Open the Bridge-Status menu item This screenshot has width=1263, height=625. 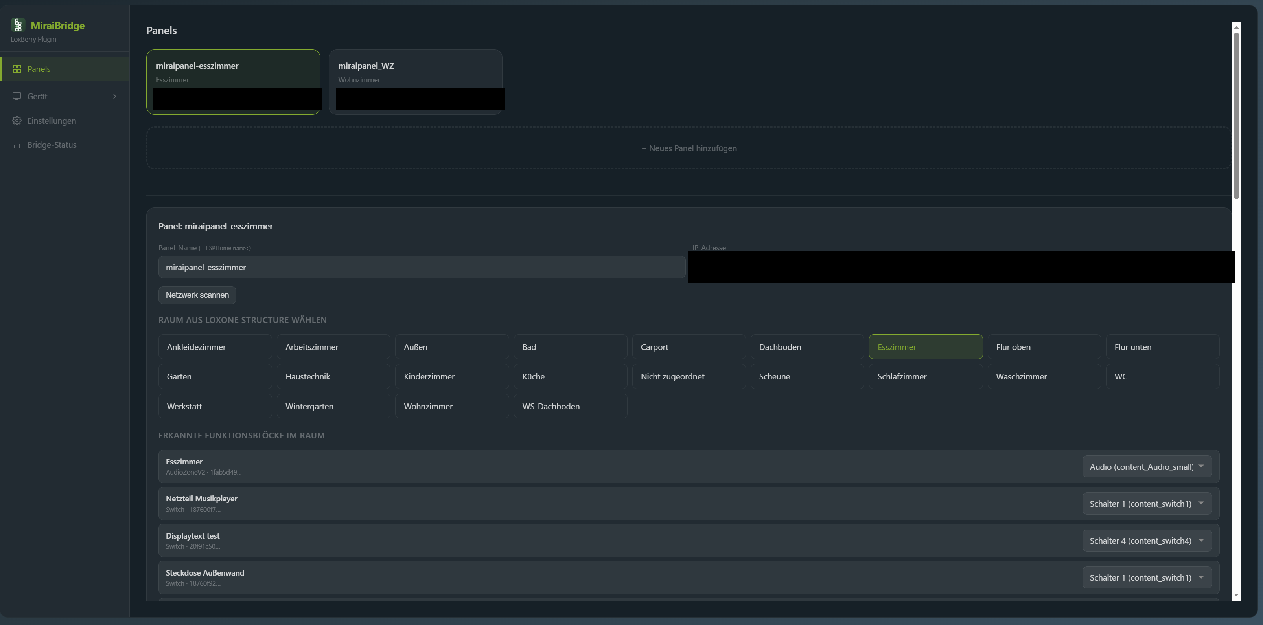click(65, 145)
